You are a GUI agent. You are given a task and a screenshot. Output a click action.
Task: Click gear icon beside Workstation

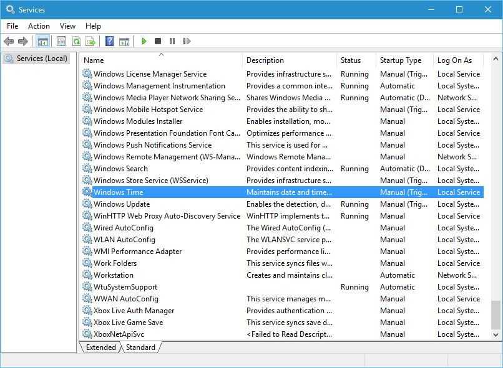pos(87,275)
